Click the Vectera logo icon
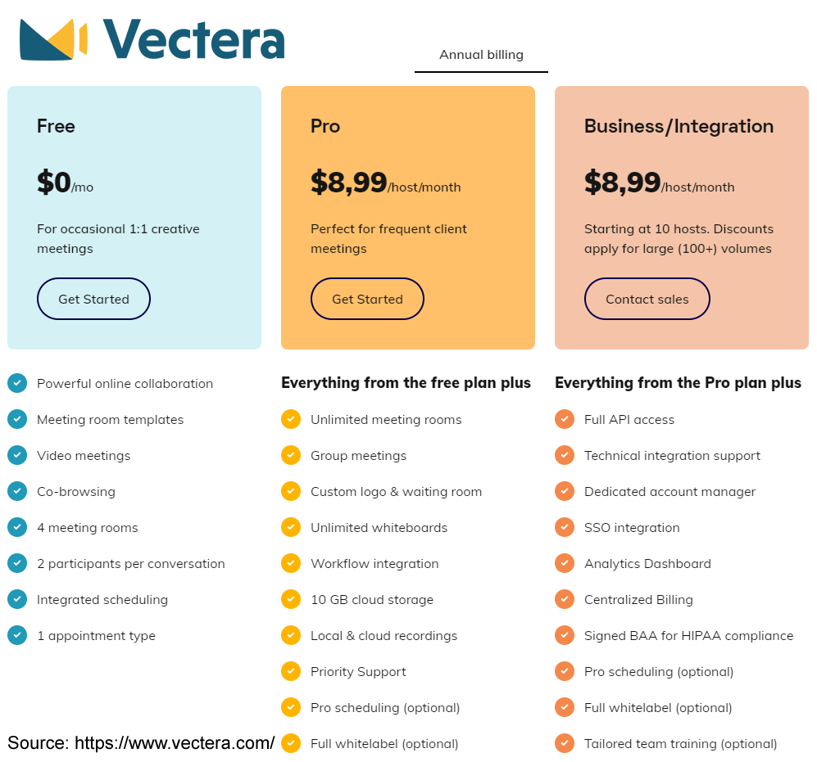This screenshot has height=762, width=817. tap(53, 39)
